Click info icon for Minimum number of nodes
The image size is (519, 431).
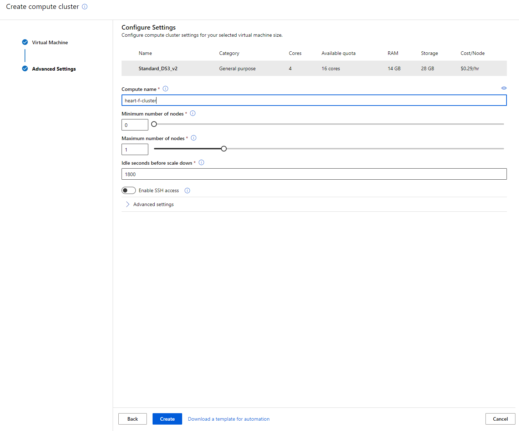click(x=193, y=113)
